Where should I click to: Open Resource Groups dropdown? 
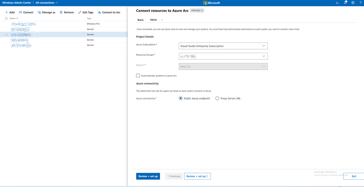click(223, 56)
